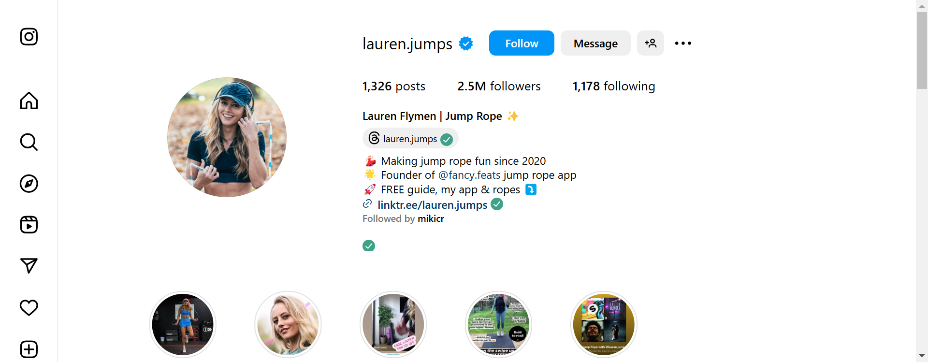The image size is (928, 362).
Task: Click the Instagram logo icon
Action: tap(29, 37)
